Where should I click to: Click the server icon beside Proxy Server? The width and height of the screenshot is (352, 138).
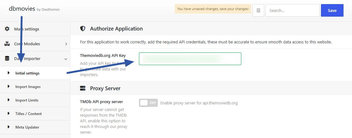point(83,88)
